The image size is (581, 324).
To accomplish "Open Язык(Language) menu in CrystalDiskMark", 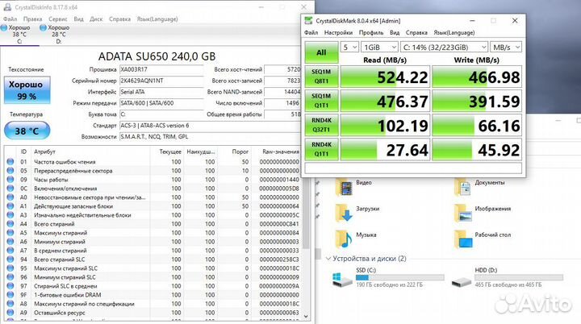I will pos(454,32).
